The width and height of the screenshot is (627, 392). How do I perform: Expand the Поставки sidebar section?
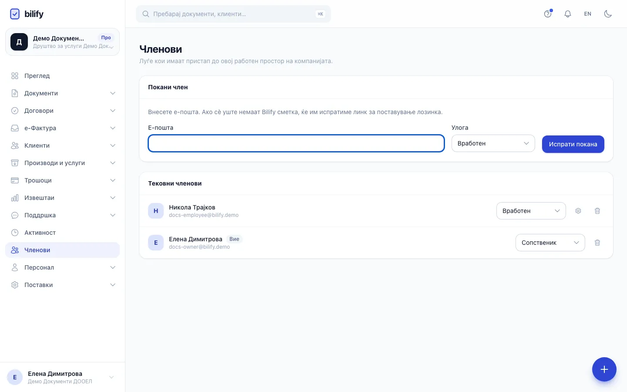click(63, 285)
